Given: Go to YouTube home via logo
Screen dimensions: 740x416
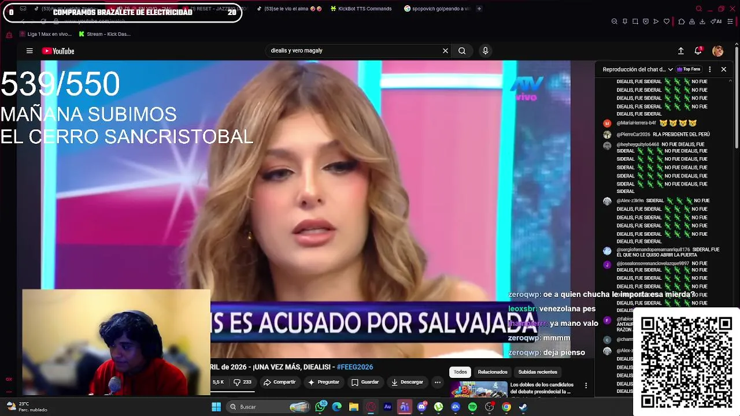Looking at the screenshot, I should click(x=58, y=51).
